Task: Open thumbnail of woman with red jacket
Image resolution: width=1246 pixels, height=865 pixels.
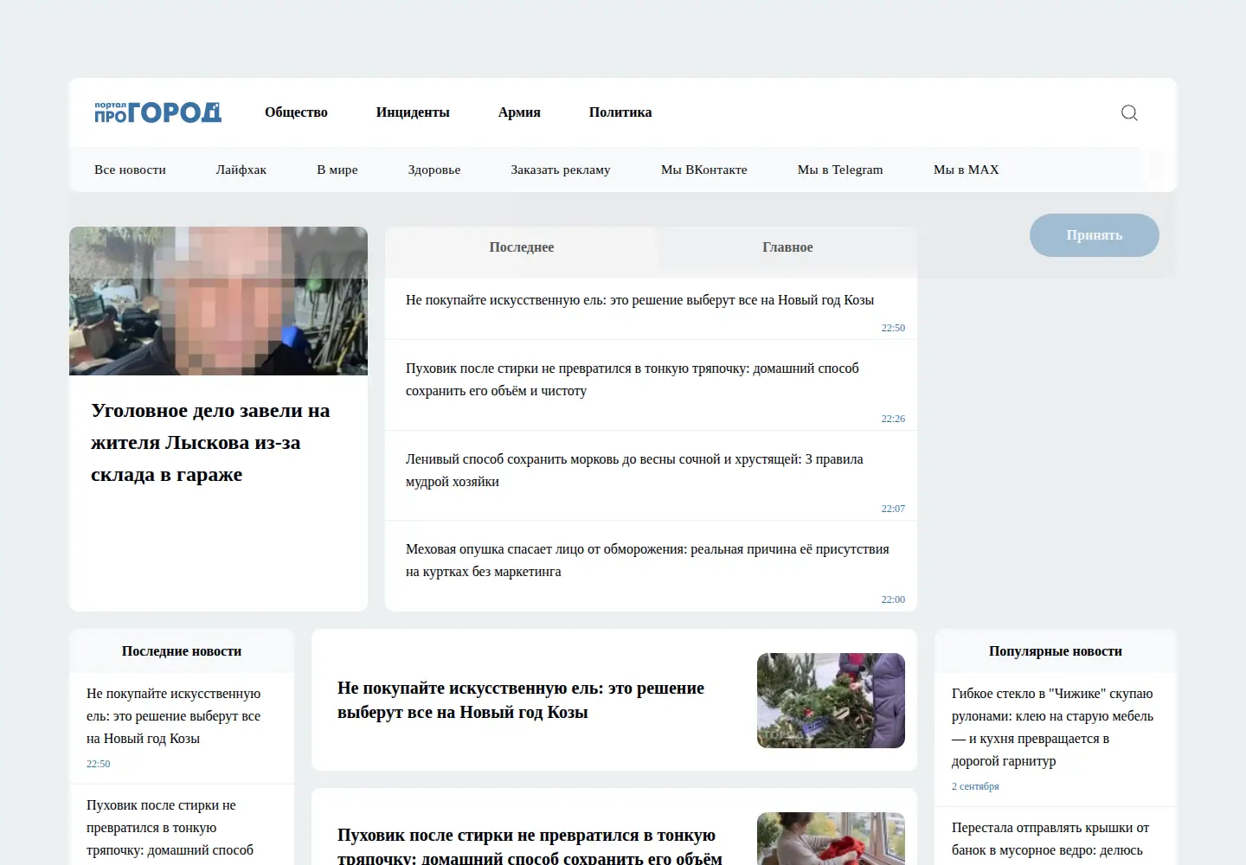Action: click(x=831, y=839)
